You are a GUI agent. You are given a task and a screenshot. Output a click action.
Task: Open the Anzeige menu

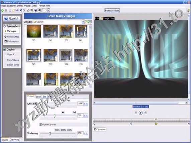[x=27, y=6]
